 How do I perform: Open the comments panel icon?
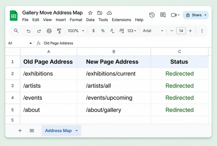(163, 15)
